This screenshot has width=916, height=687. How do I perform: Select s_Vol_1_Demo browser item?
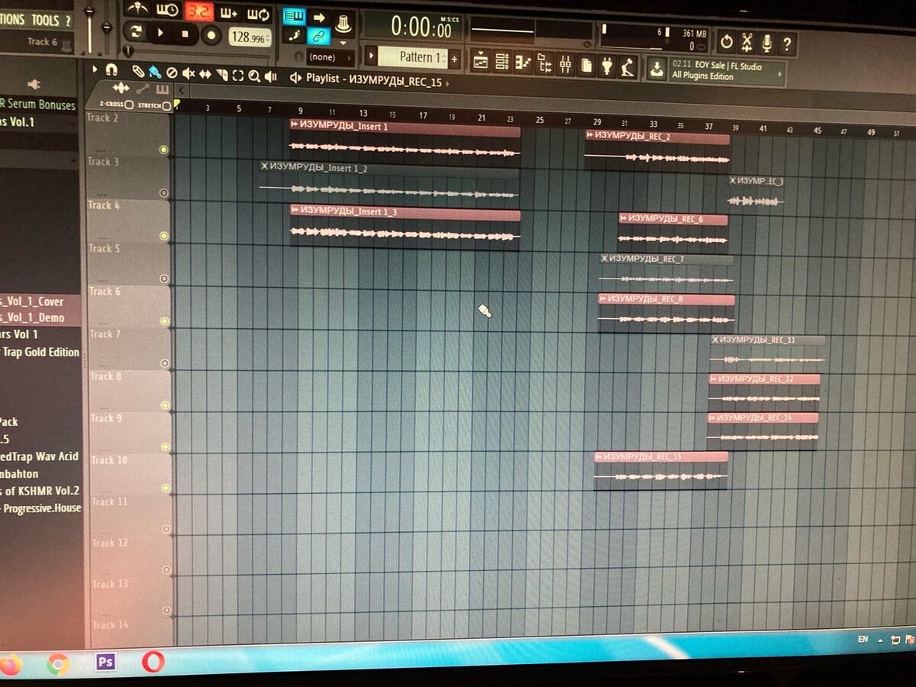point(33,318)
